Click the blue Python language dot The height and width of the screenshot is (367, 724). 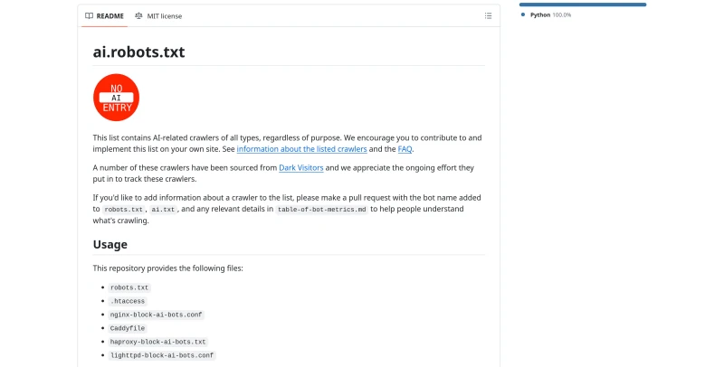tap(523, 14)
